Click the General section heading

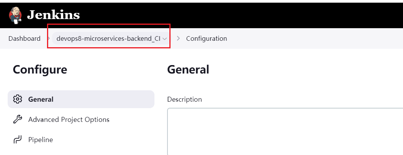coord(188,70)
